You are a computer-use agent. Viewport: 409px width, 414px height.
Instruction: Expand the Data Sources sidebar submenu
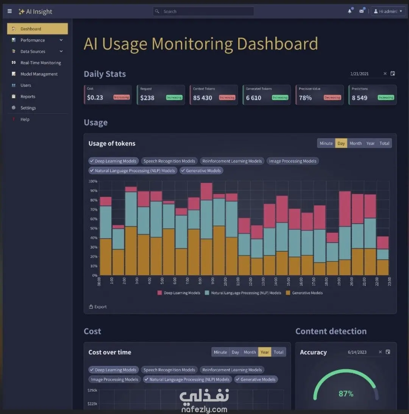(61, 51)
